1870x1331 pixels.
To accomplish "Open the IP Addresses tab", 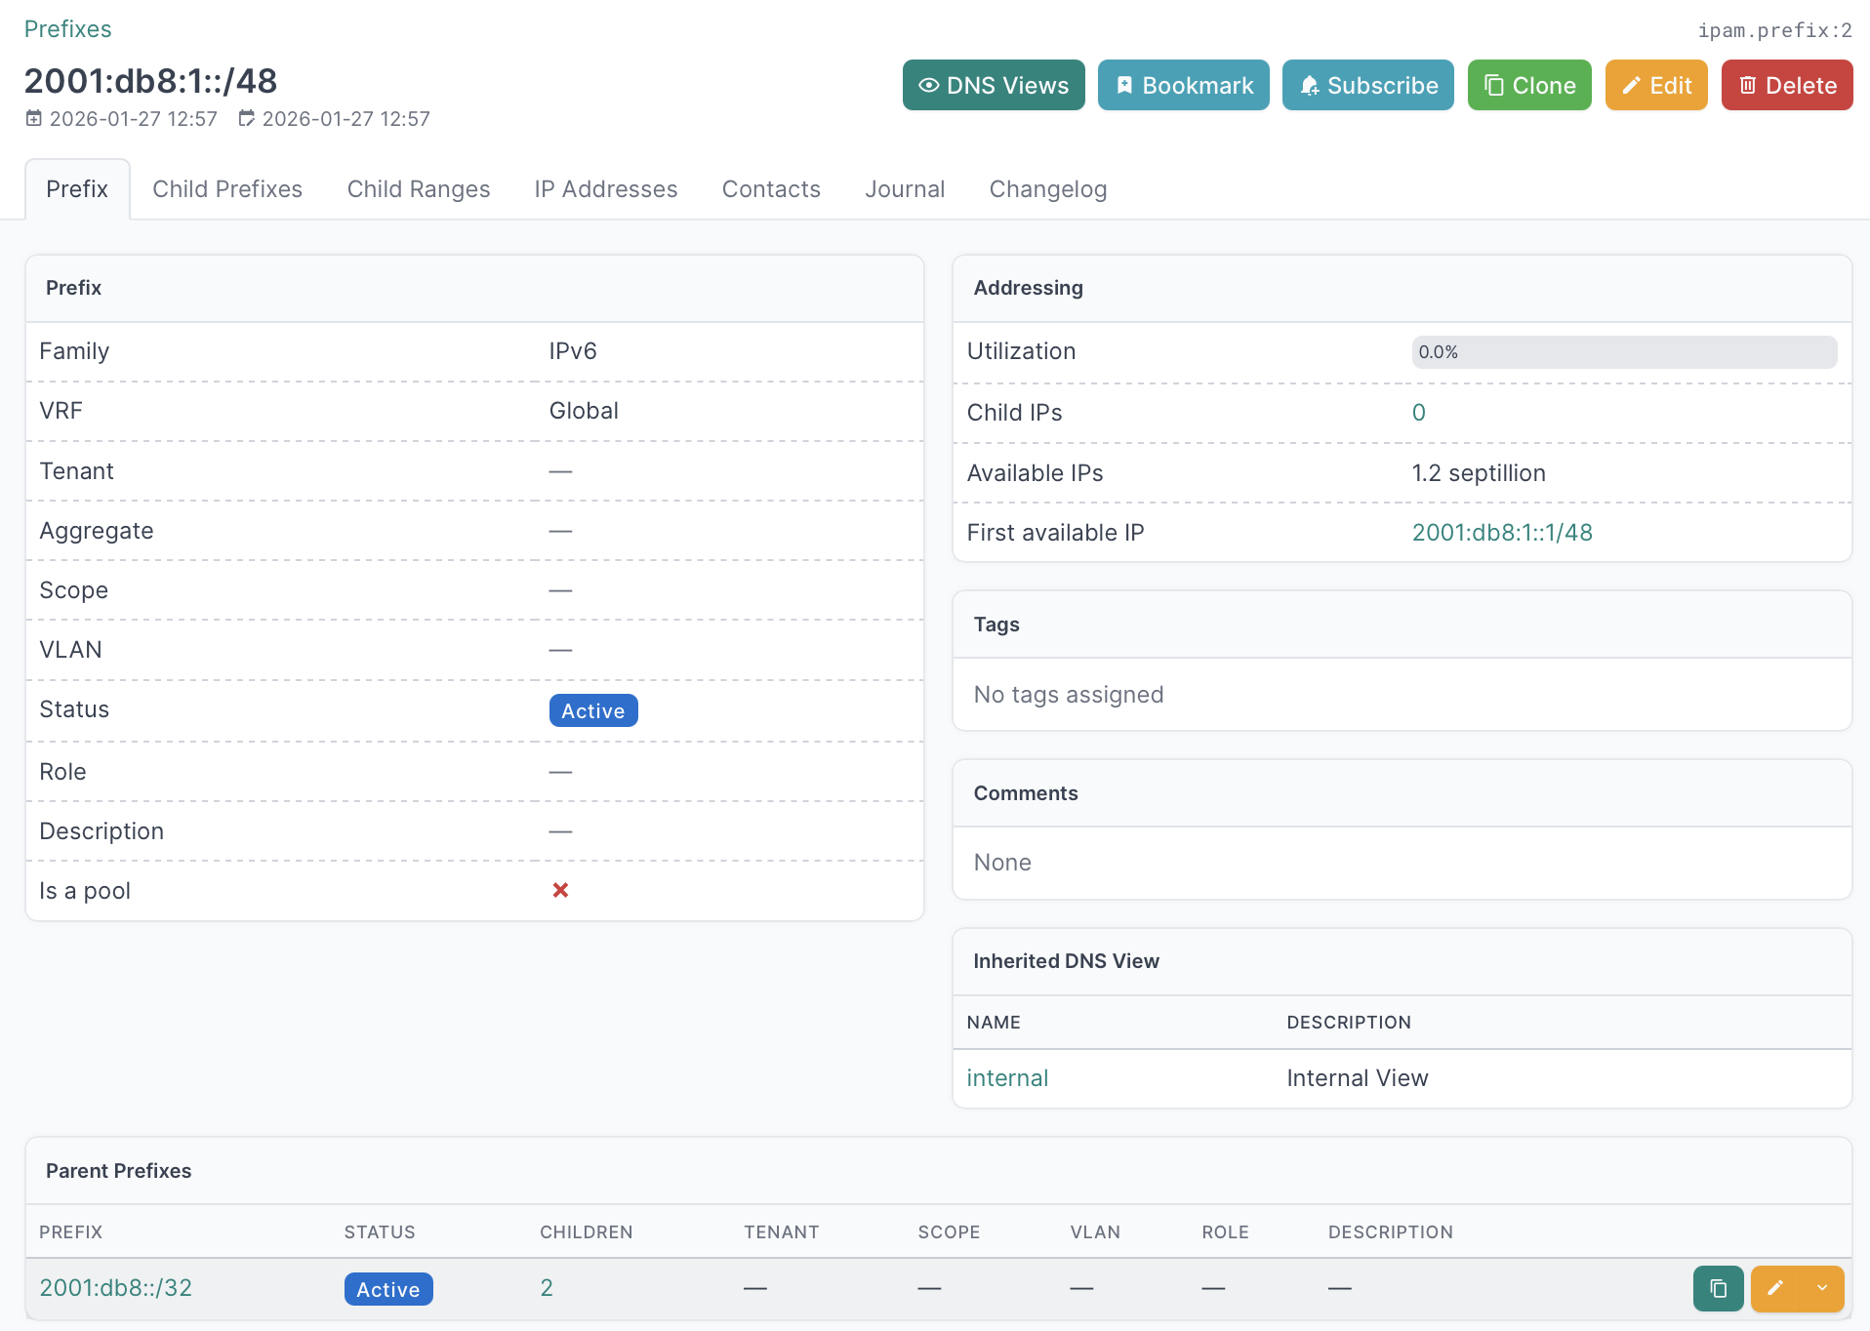I will [x=605, y=189].
